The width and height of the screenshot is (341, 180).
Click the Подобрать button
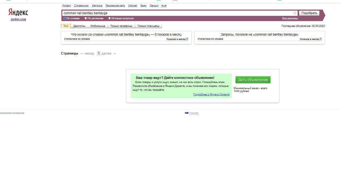(309, 13)
